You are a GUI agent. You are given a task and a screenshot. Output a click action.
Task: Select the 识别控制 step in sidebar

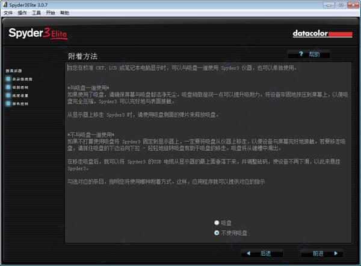pos(20,87)
